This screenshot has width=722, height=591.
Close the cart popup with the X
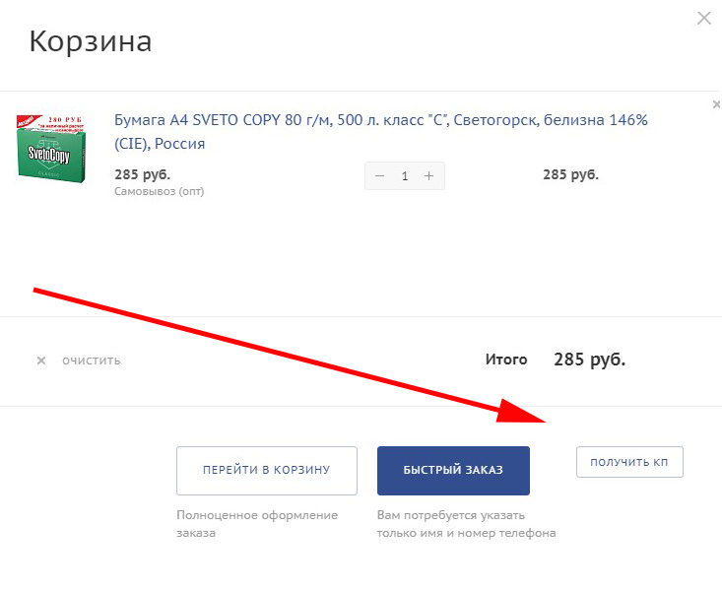(704, 18)
